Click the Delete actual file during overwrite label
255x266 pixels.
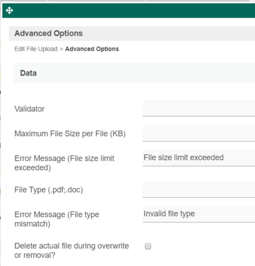click(72, 251)
